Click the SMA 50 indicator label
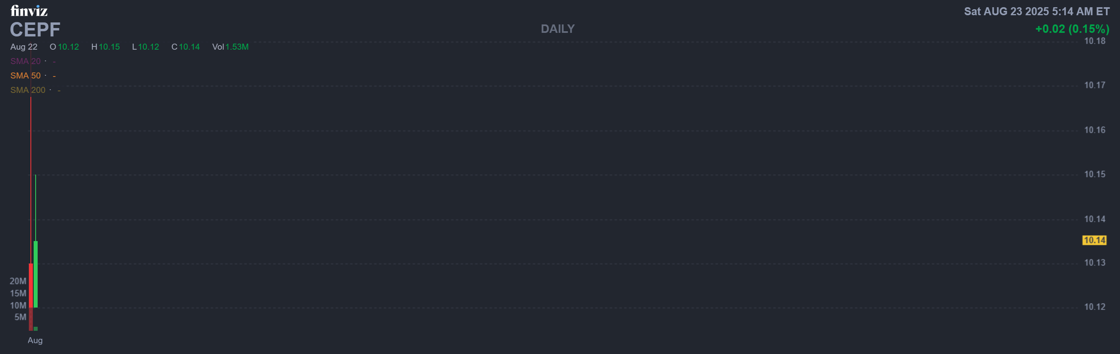Image resolution: width=1120 pixels, height=354 pixels. [x=25, y=76]
